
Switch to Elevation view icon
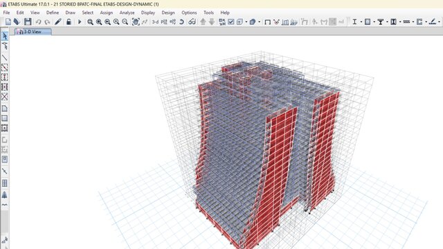(173, 21)
